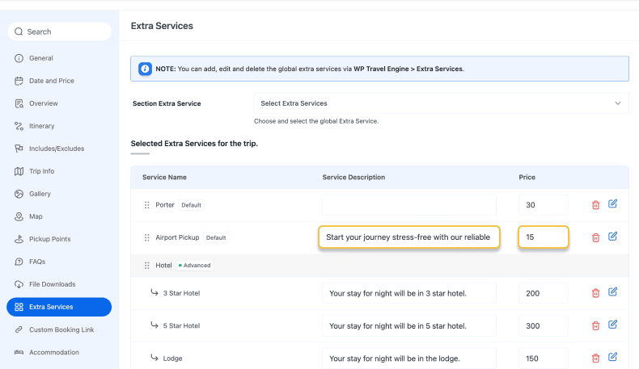Screen dimensions: 639x369
Task: Go to Date and Price section
Action: pyautogui.click(x=51, y=81)
